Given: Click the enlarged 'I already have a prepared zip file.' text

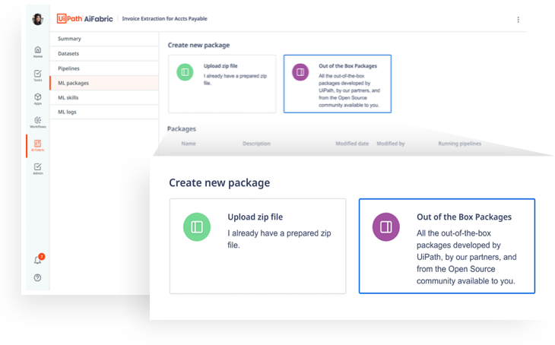Looking at the screenshot, I should [x=279, y=239].
